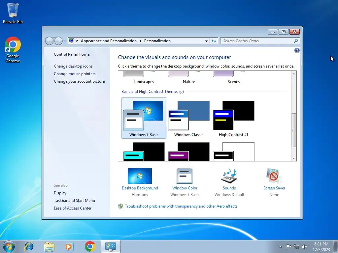
Task: Select the Landscapes theme
Action: tap(144, 78)
